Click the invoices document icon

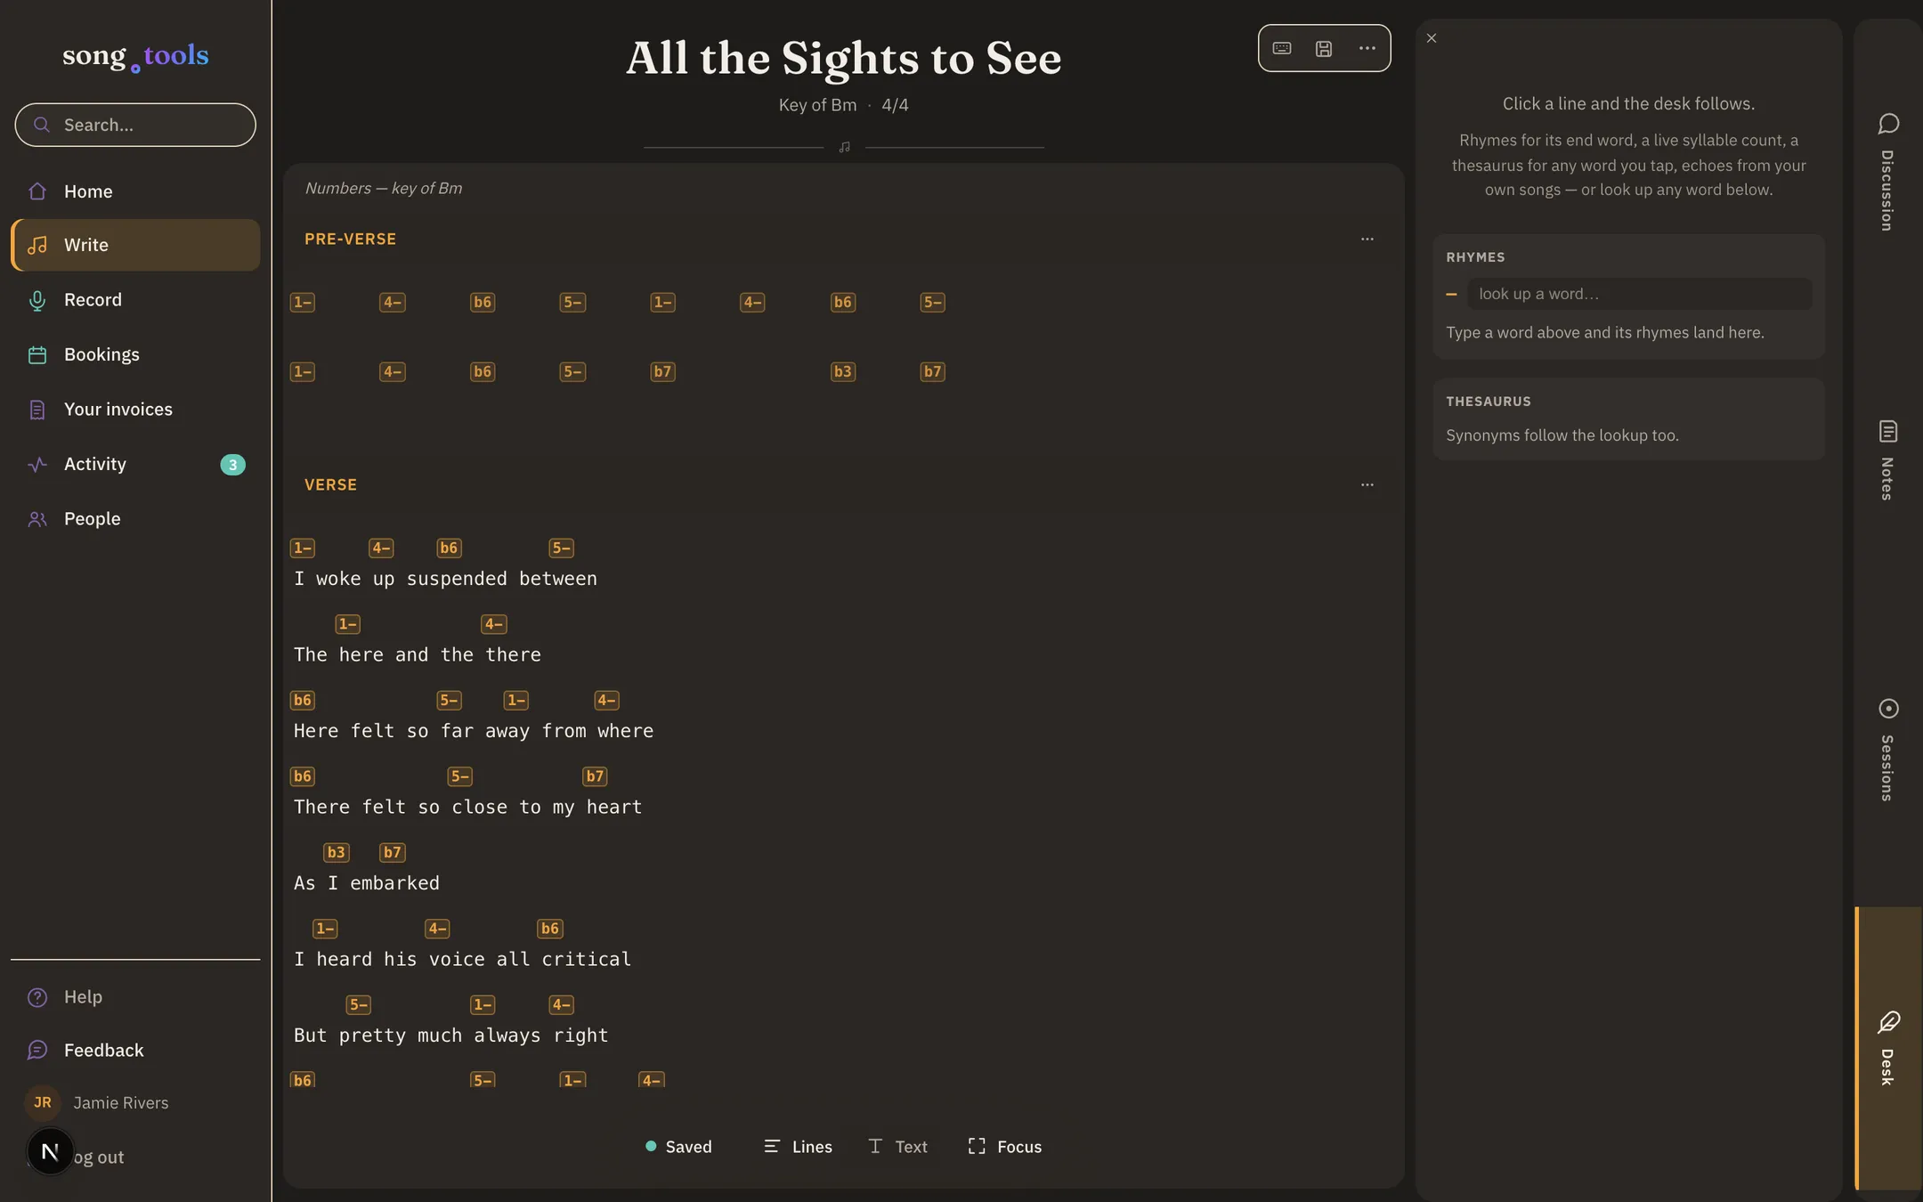pos(37,410)
